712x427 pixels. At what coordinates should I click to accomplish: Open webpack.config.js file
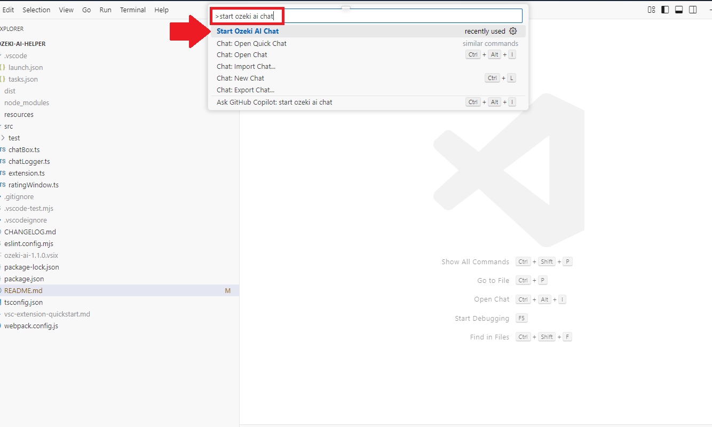pyautogui.click(x=120, y=326)
